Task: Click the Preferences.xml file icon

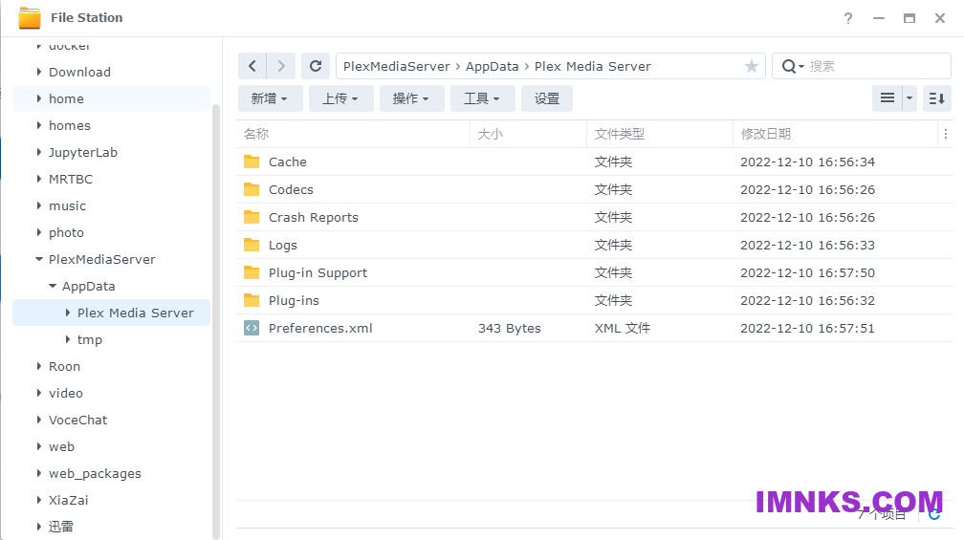Action: 252,328
